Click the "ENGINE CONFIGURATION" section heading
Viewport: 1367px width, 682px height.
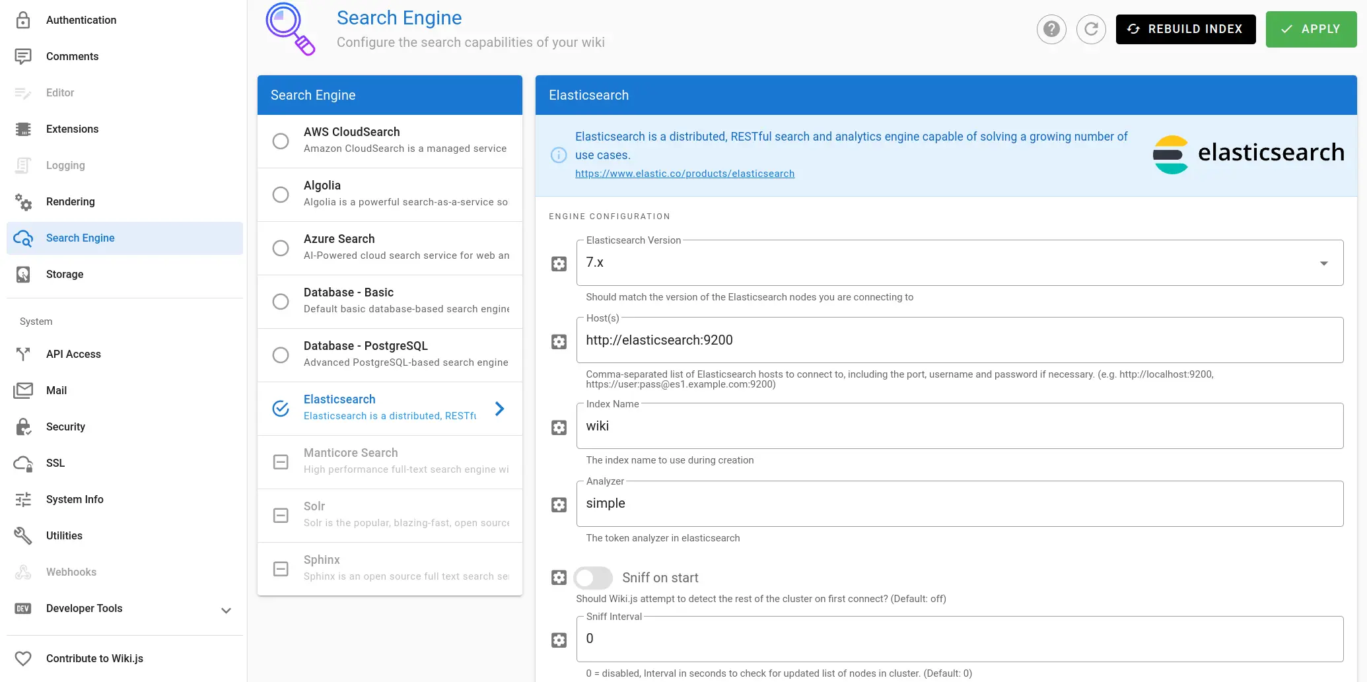click(610, 217)
